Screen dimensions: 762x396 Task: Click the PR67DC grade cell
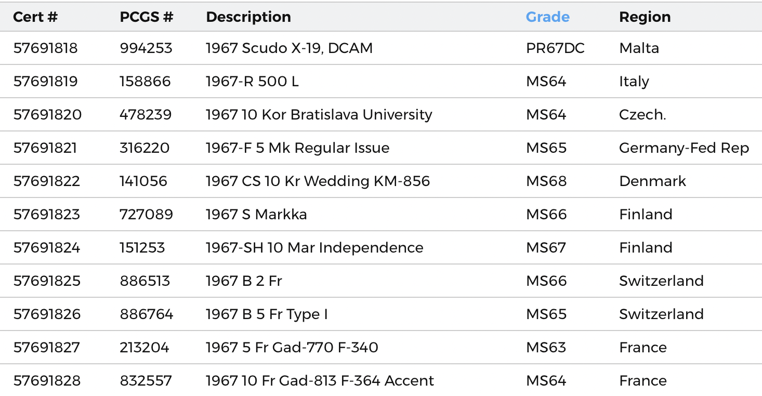(x=555, y=48)
